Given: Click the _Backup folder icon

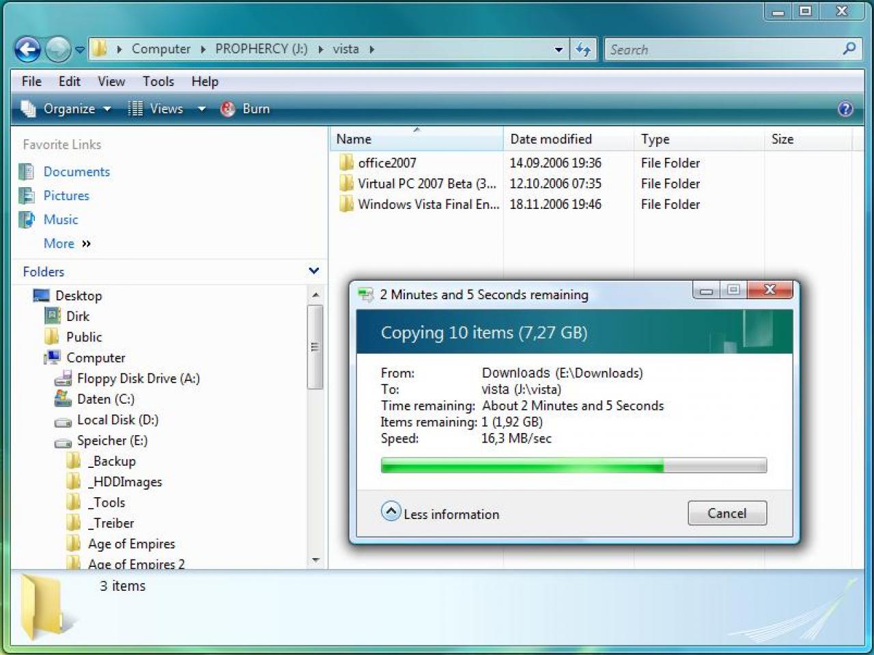Looking at the screenshot, I should (74, 461).
